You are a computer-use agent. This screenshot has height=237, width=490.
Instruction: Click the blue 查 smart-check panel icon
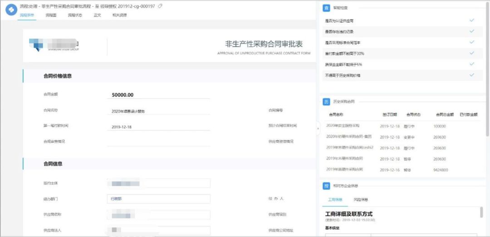click(x=326, y=8)
